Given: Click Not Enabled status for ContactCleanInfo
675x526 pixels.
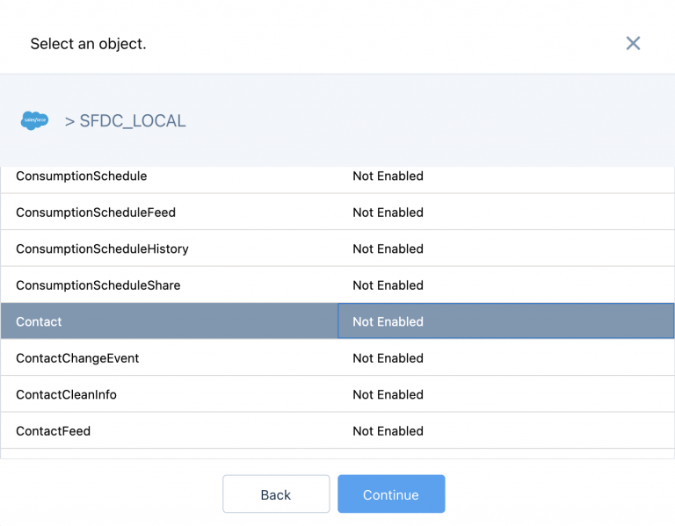Looking at the screenshot, I should (388, 395).
